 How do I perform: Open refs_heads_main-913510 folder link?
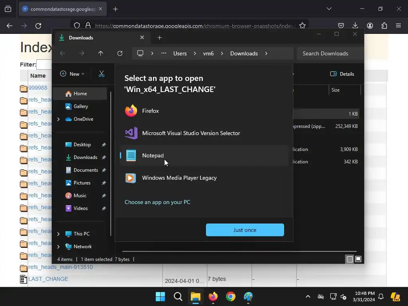coord(61,267)
